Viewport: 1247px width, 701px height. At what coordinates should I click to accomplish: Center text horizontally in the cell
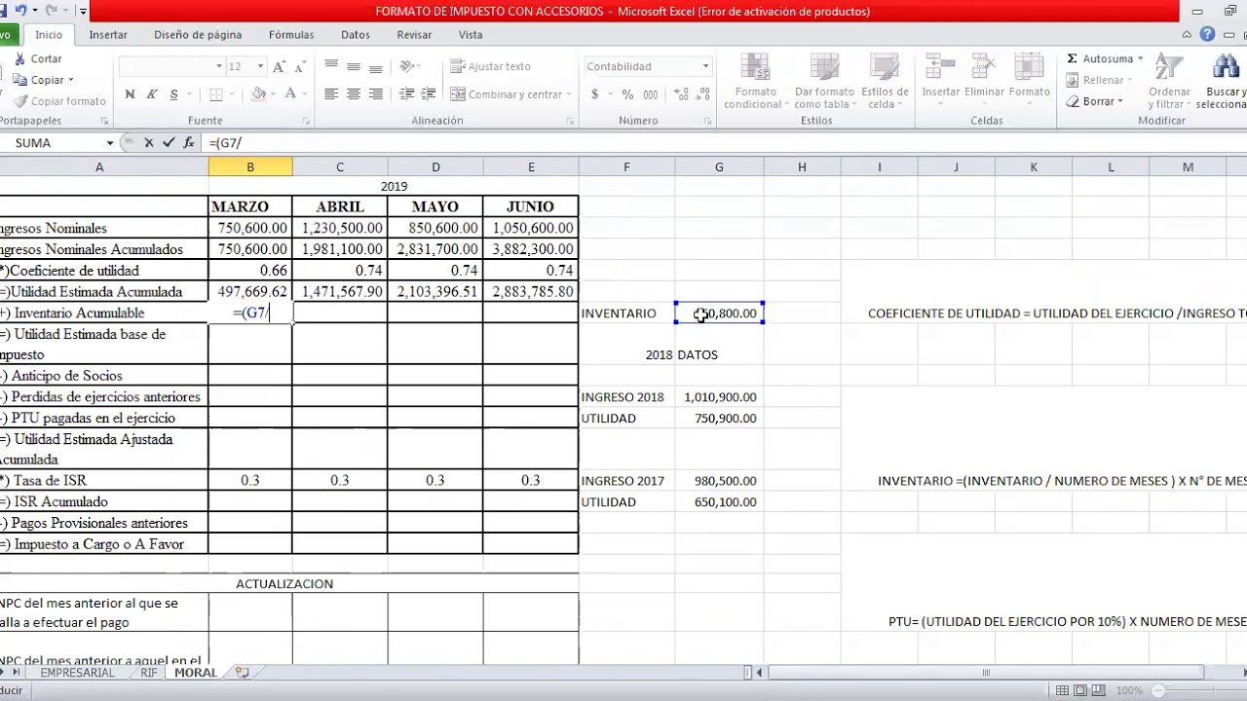click(354, 94)
